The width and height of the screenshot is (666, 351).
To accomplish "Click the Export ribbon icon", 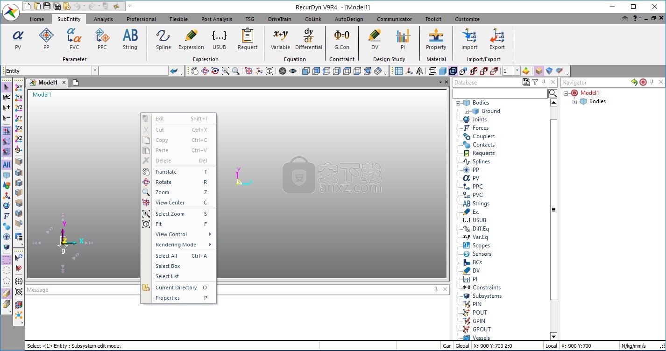I will pos(497,39).
